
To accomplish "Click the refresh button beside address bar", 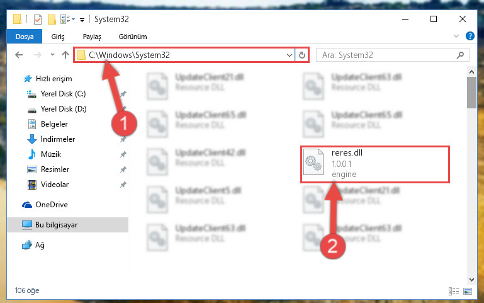I will pos(302,55).
